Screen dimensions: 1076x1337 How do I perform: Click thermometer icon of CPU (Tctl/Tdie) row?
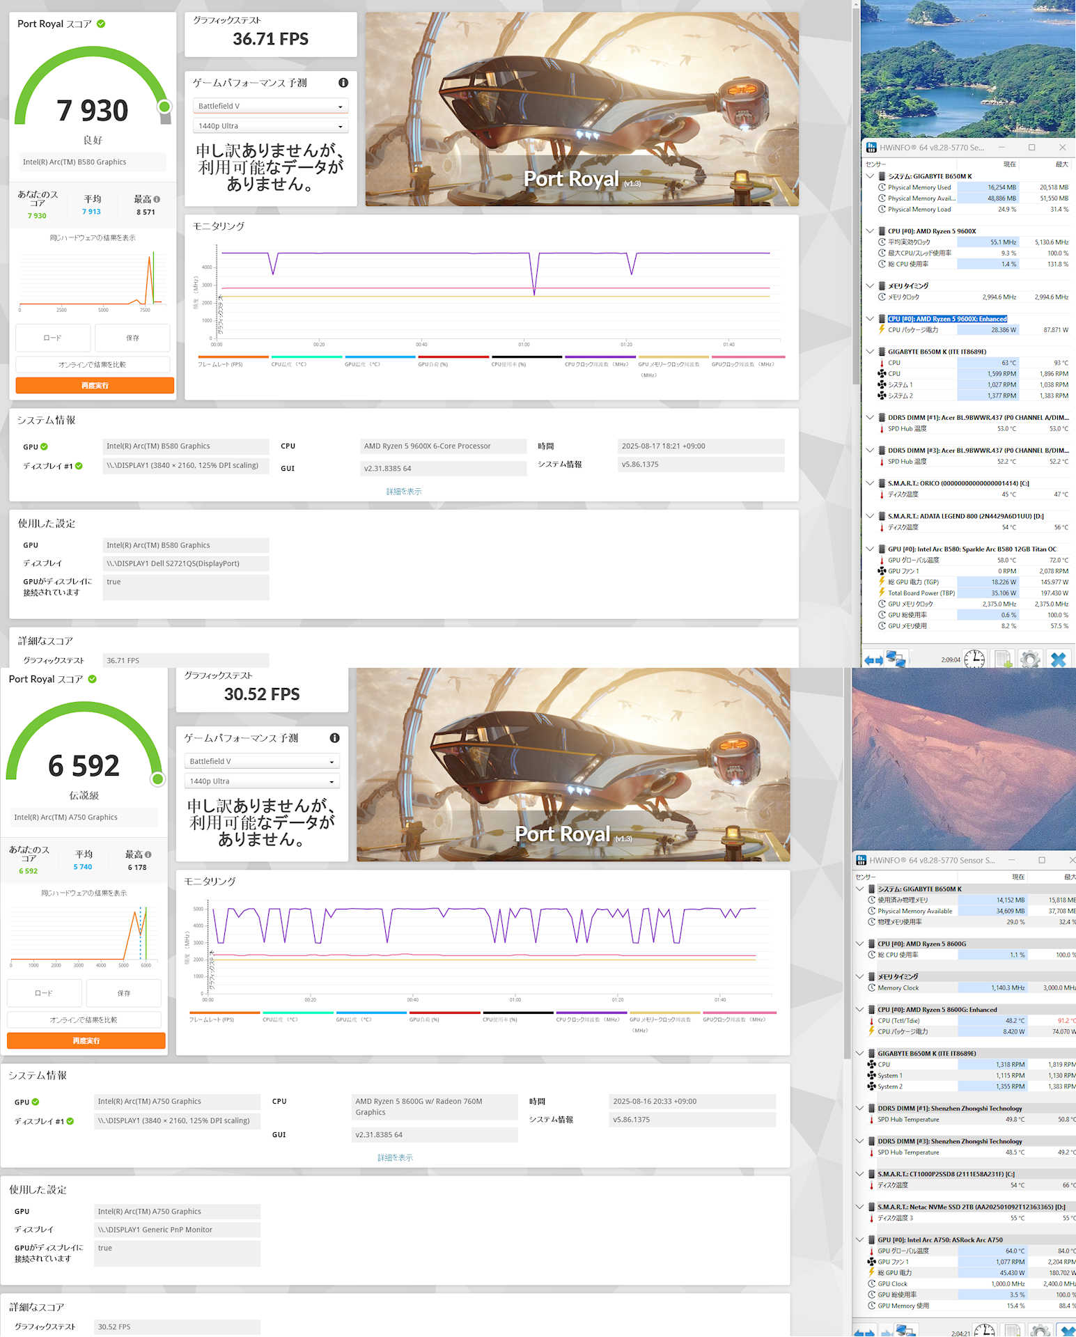[871, 1021]
